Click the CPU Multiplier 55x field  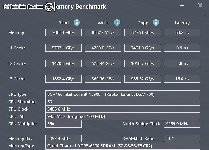click(x=64, y=124)
